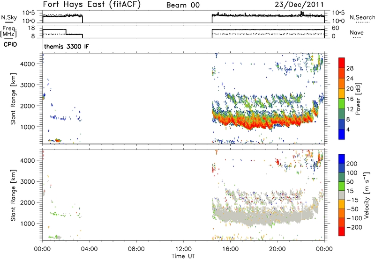This screenshot has height=259, width=375.
Task: Click the title 'Fort Hays East (fitACF)'
Action: [x=92, y=4]
